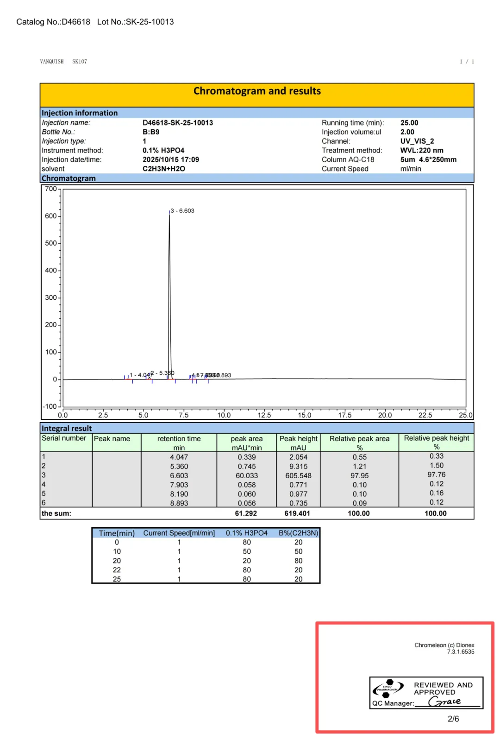Select the 'Injection information' section header
The image size is (500, 746).
point(80,113)
